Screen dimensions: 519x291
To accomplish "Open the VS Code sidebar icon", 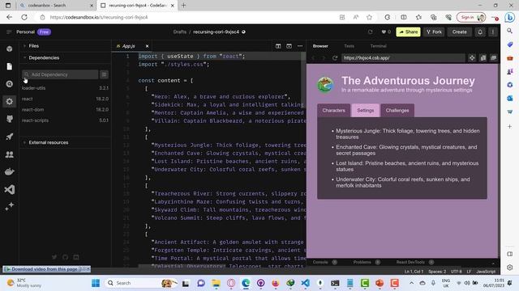I will 9,189.
